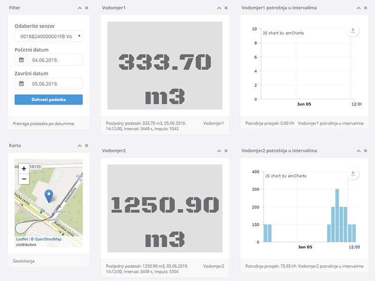
Task: Close the Karta panel
Action: click(86, 146)
